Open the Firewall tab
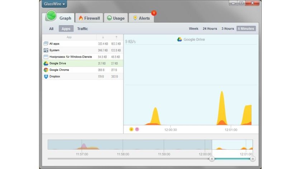301x169 pixels. tap(89, 18)
